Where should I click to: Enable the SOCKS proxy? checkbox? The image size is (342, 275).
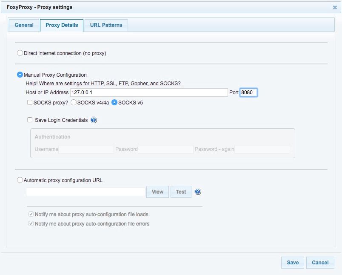pos(30,102)
